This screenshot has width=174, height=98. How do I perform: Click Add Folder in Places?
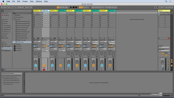click(7, 50)
